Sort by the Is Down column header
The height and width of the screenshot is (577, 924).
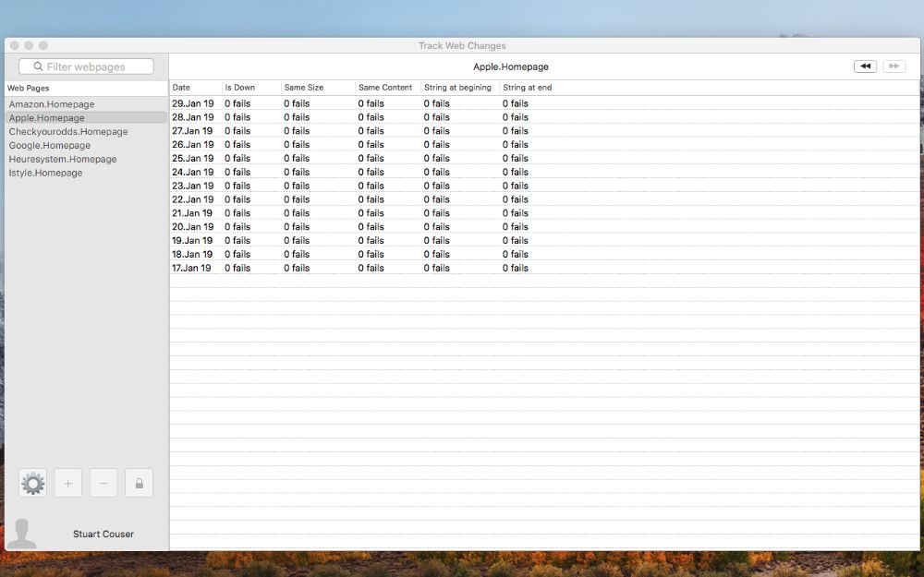(x=251, y=87)
